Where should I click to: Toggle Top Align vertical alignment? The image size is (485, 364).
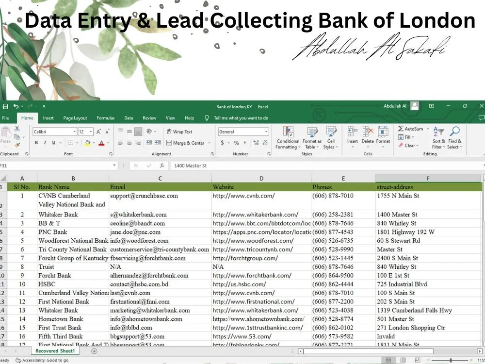click(121, 132)
